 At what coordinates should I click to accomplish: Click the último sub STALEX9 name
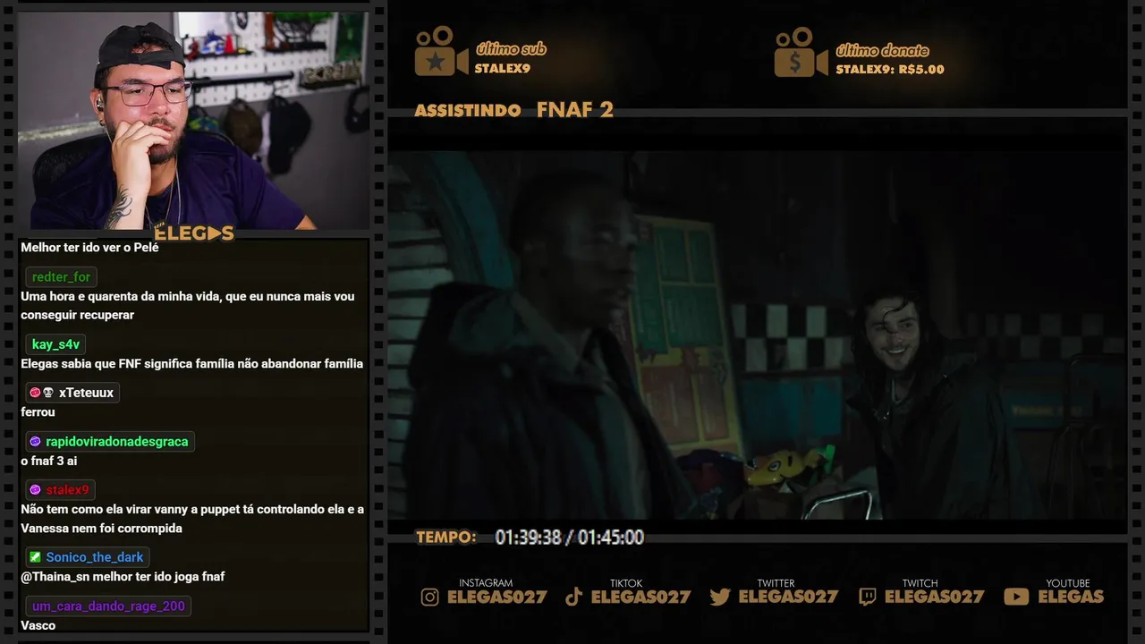point(503,68)
